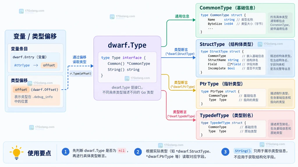
Task: Click the orange offset chip next to AttrType
Action: click(49, 65)
